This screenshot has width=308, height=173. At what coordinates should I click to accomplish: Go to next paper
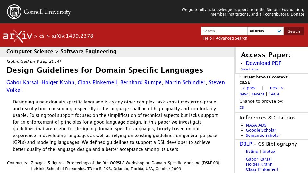(277, 88)
